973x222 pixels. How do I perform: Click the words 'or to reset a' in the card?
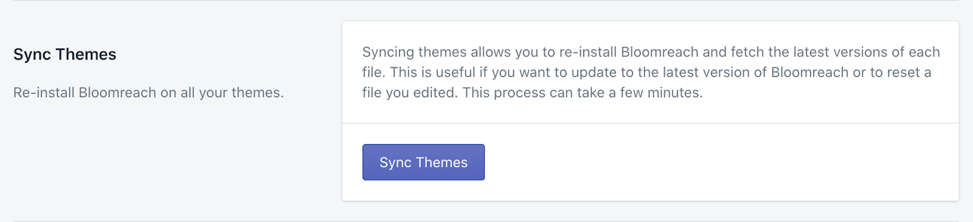pyautogui.click(x=892, y=72)
